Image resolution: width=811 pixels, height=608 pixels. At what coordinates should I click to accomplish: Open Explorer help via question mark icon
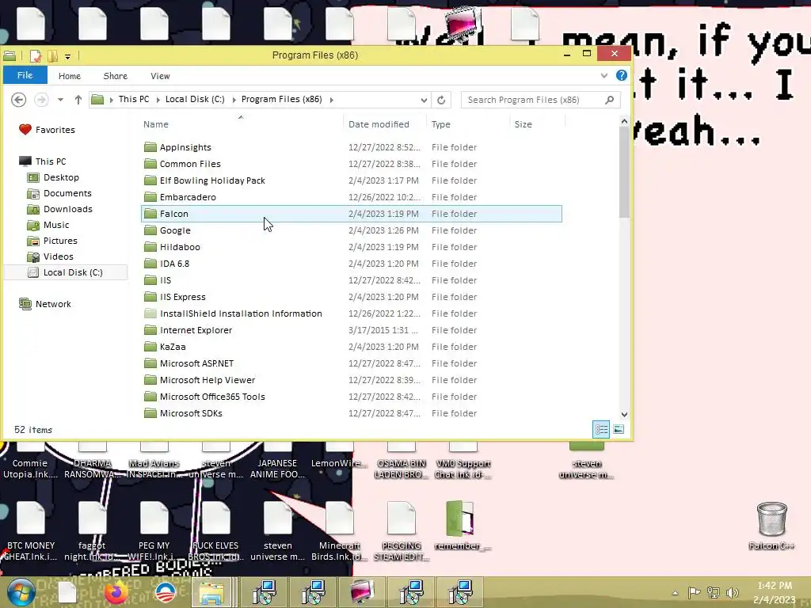click(x=622, y=75)
